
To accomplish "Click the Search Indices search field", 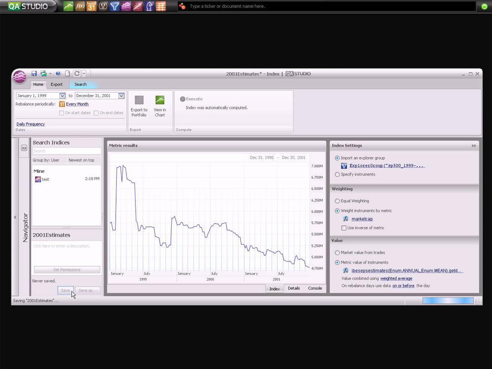I will point(66,151).
